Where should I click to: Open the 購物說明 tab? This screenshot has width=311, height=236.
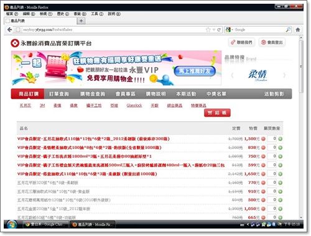point(155,94)
